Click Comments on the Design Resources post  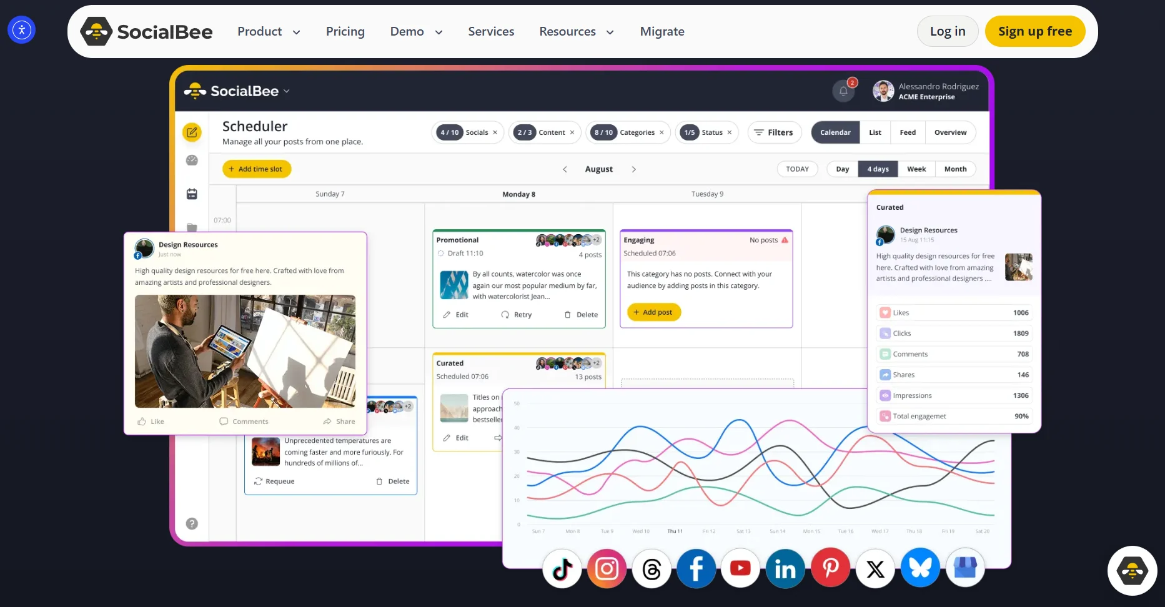(x=244, y=422)
